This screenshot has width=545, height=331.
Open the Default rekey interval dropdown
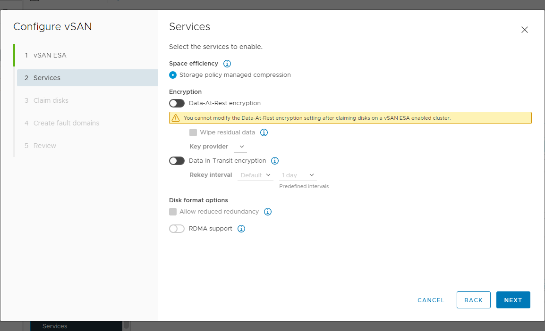pos(255,175)
